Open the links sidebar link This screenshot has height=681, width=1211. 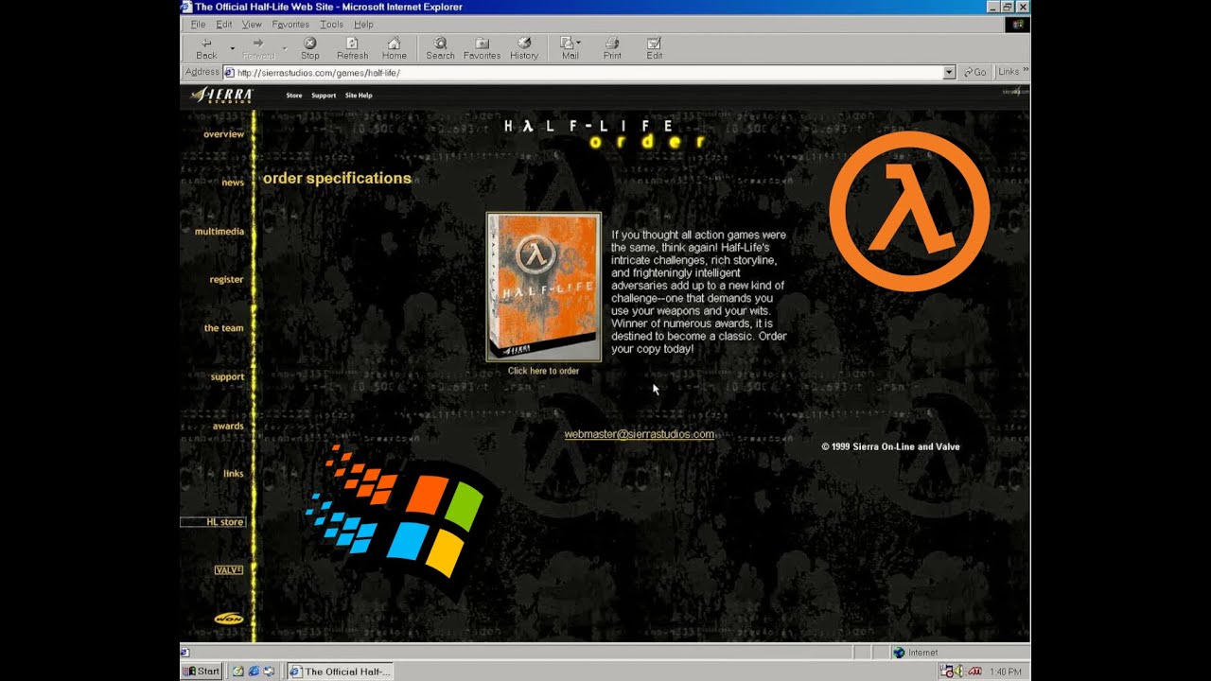point(234,474)
